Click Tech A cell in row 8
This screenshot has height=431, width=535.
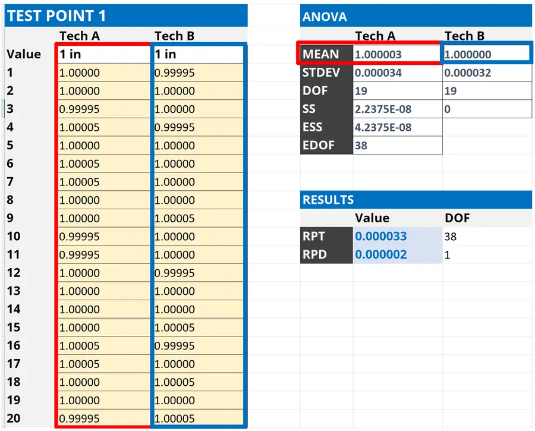click(x=103, y=200)
